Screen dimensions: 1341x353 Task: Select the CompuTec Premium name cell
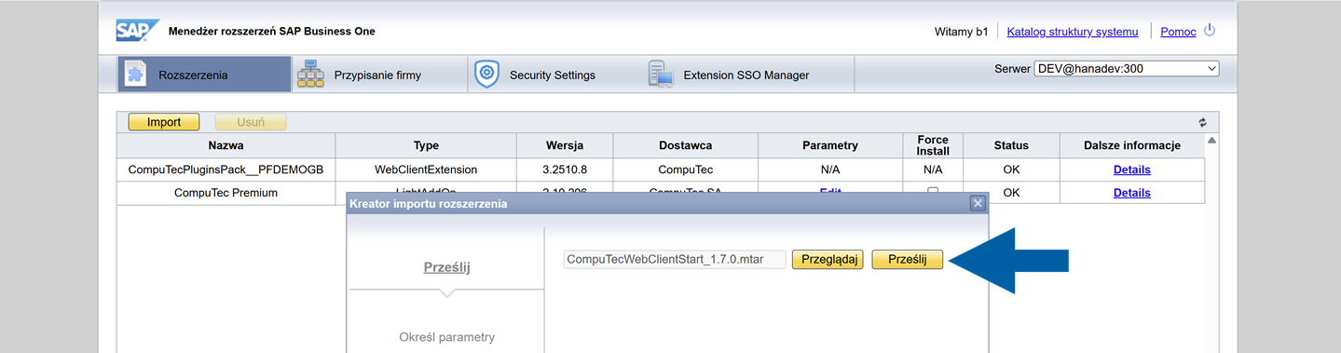[x=226, y=193]
